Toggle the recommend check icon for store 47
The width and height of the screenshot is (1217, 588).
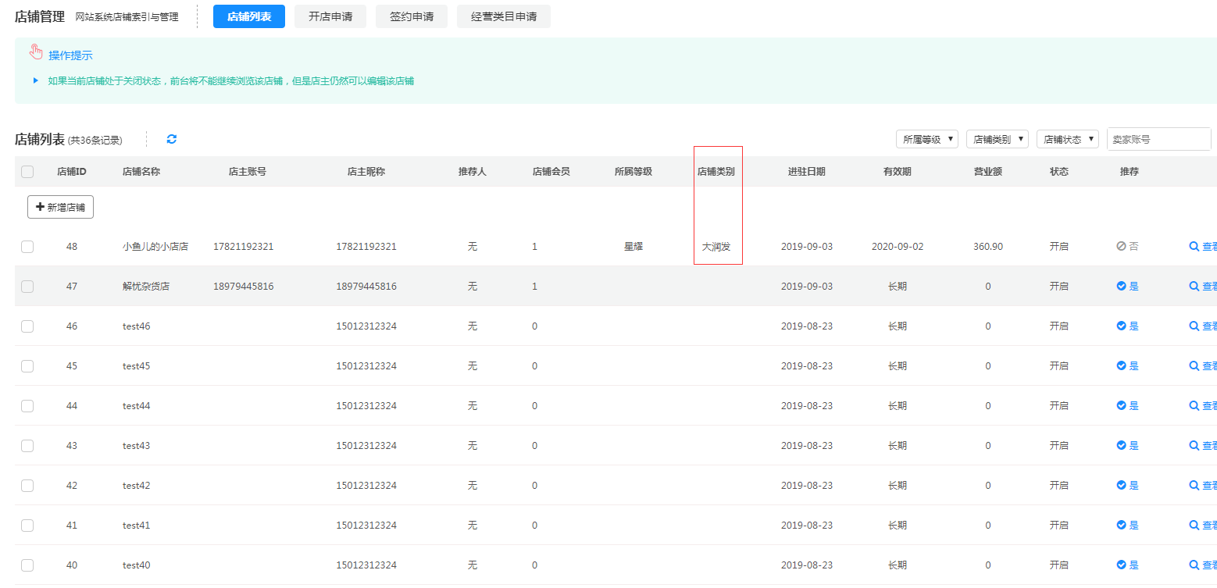click(1121, 286)
